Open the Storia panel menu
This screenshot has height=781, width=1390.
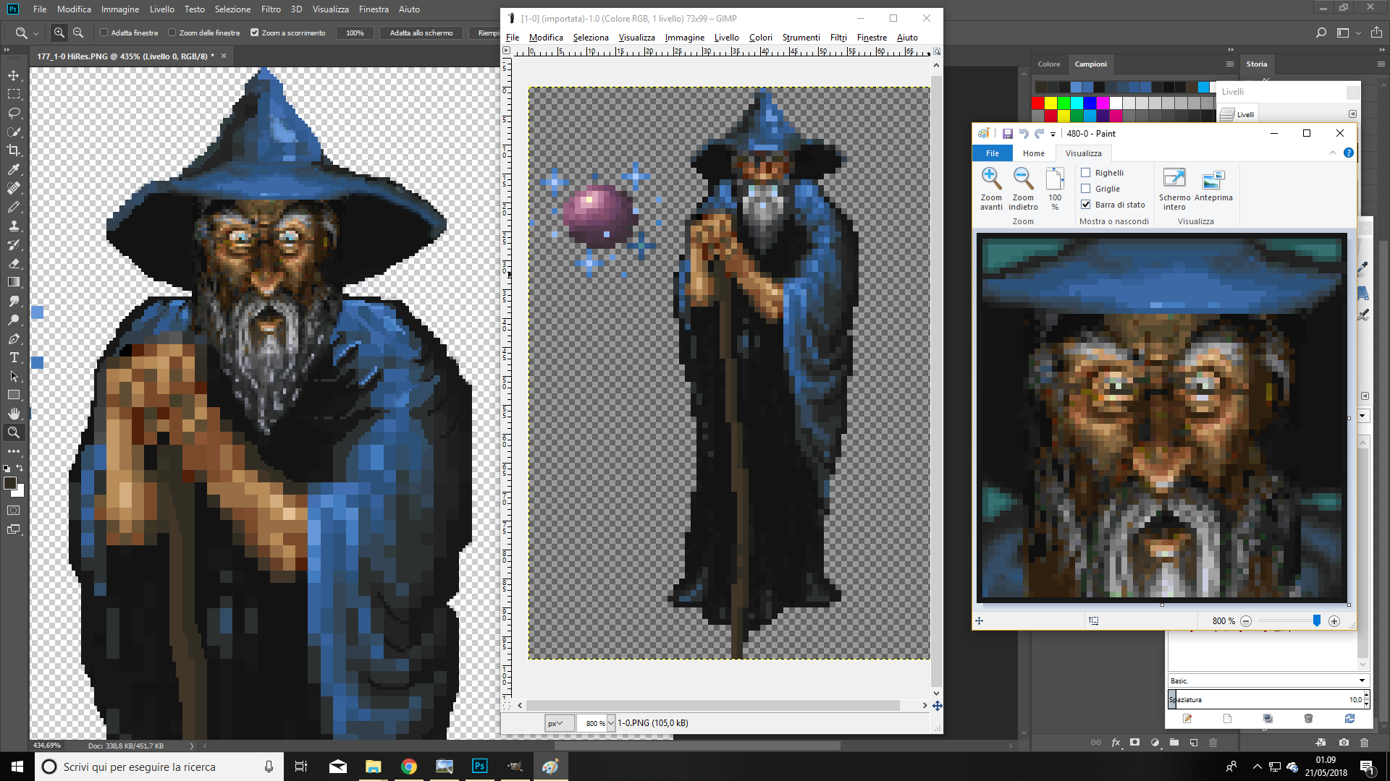pos(1381,64)
